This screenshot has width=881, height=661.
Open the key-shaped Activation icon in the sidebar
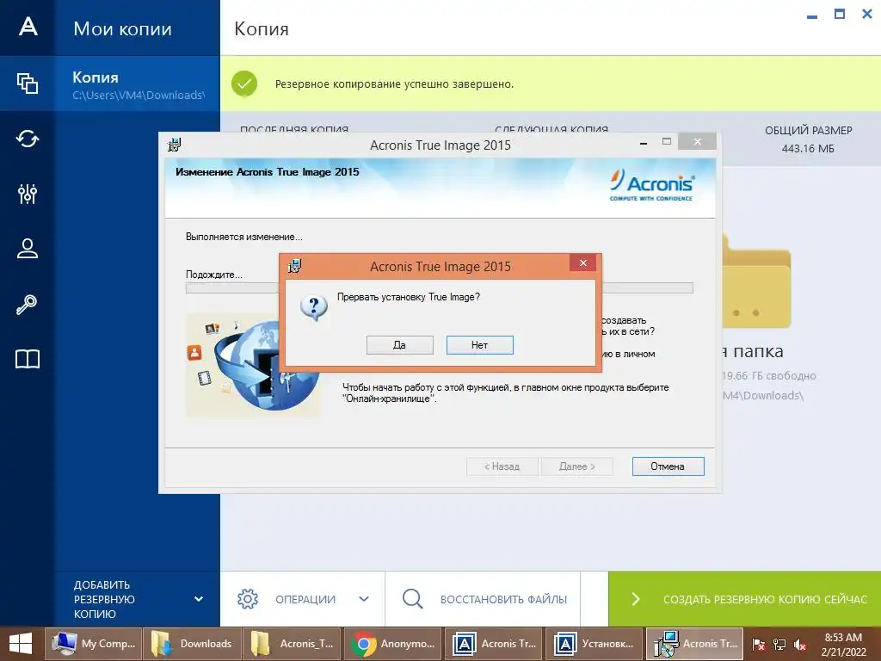pyautogui.click(x=27, y=304)
